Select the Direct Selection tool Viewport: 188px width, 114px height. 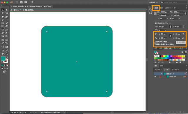(7, 10)
